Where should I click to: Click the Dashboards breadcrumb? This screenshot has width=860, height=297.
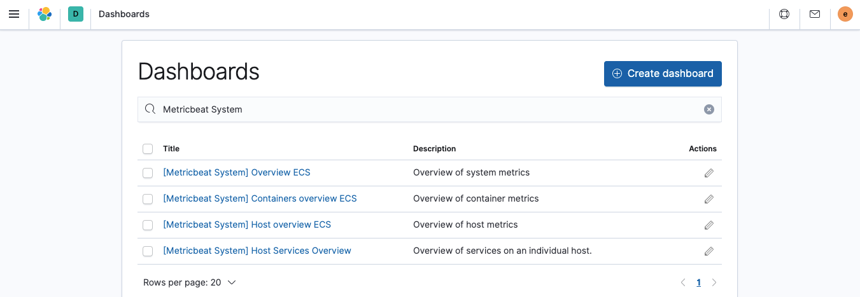(x=124, y=14)
